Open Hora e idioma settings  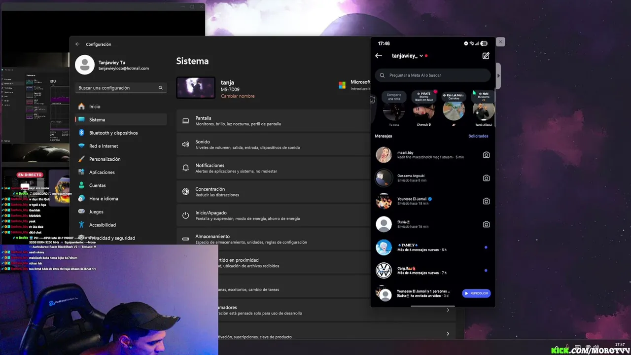pos(121,199)
